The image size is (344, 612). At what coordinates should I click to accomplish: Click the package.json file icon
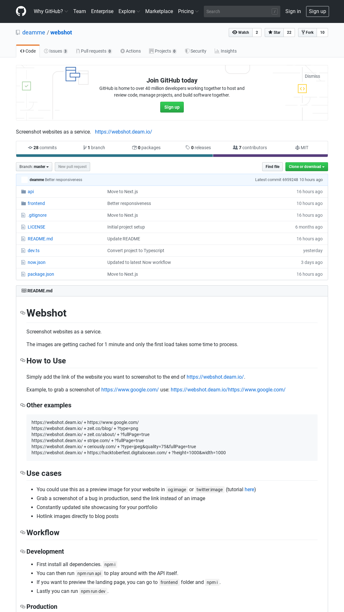(x=23, y=274)
